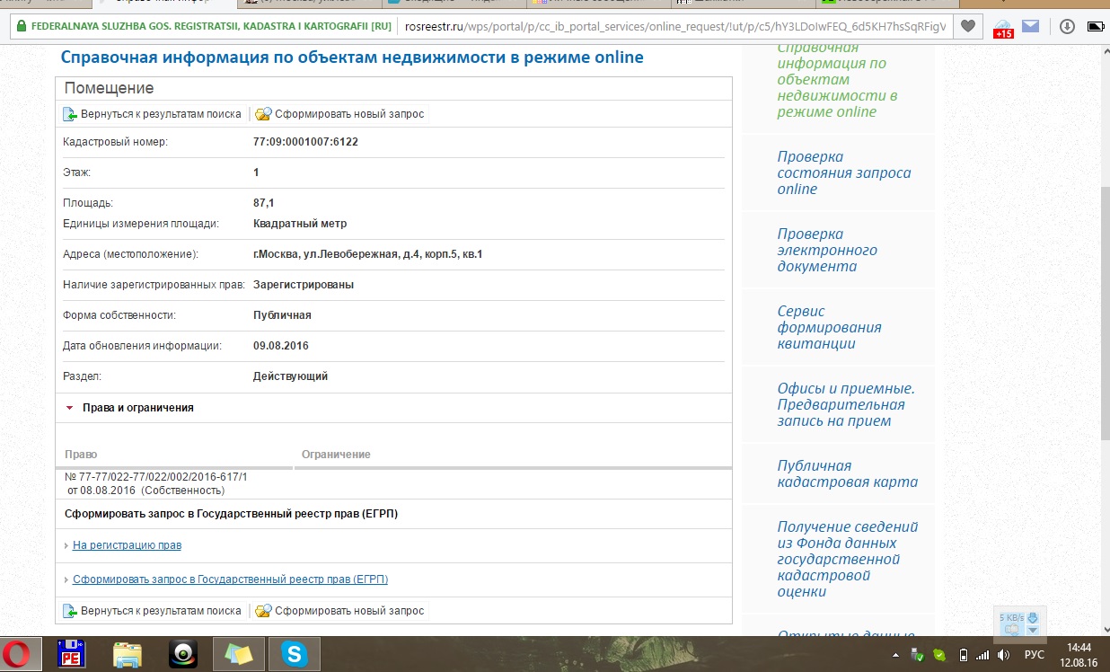Click the top 'Вернуться к результатам поиска' icon
1110x672 pixels.
coord(70,114)
